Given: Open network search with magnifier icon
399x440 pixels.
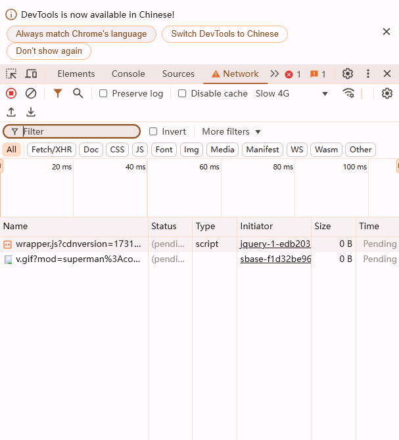Looking at the screenshot, I should (x=78, y=93).
